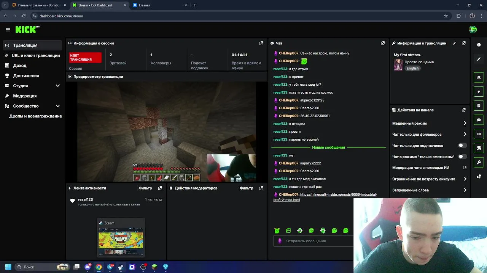Select Трансляция in the left sidebar
487x273 pixels.
click(32, 45)
